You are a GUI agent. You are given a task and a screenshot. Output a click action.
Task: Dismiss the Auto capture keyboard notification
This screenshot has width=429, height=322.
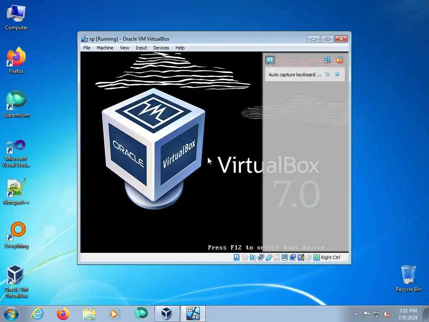[337, 75]
